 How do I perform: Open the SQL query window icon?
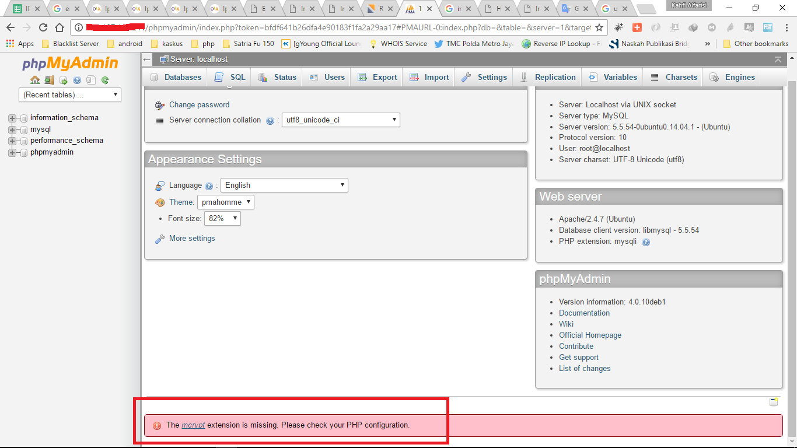point(63,80)
